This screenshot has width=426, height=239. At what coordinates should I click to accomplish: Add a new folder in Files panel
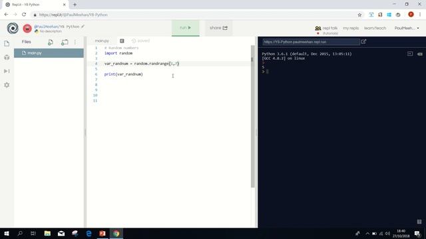click(x=65, y=42)
